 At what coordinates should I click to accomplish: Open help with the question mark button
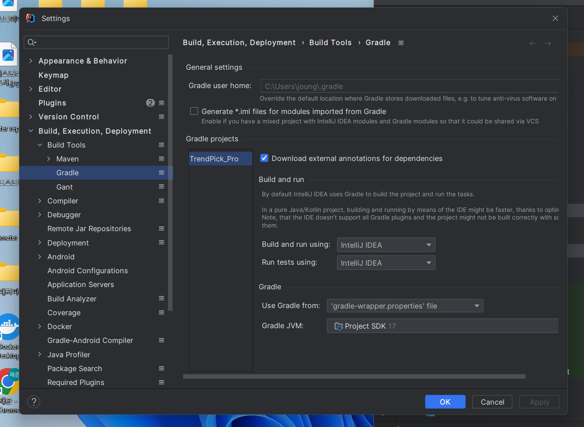pyautogui.click(x=34, y=402)
